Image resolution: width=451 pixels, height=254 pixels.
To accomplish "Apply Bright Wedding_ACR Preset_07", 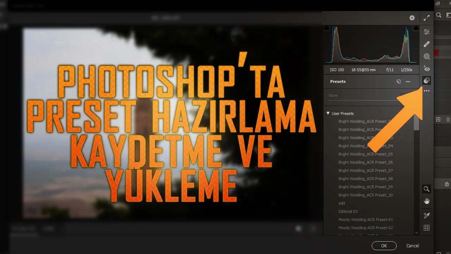I will click(x=366, y=170).
